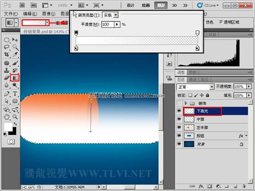This screenshot has width=255, height=191.
Task: Select the Pen tool
Action: click(6, 93)
